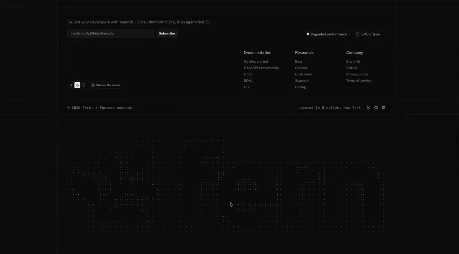Click the document icon in View as Markdown
Viewport: 459px width, 254px height.
[x=93, y=85]
